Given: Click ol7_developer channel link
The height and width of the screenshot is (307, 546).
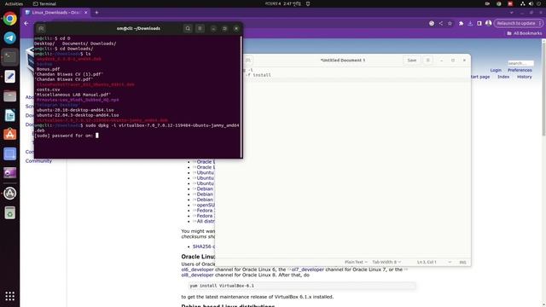Looking at the screenshot, I should tap(307, 269).
